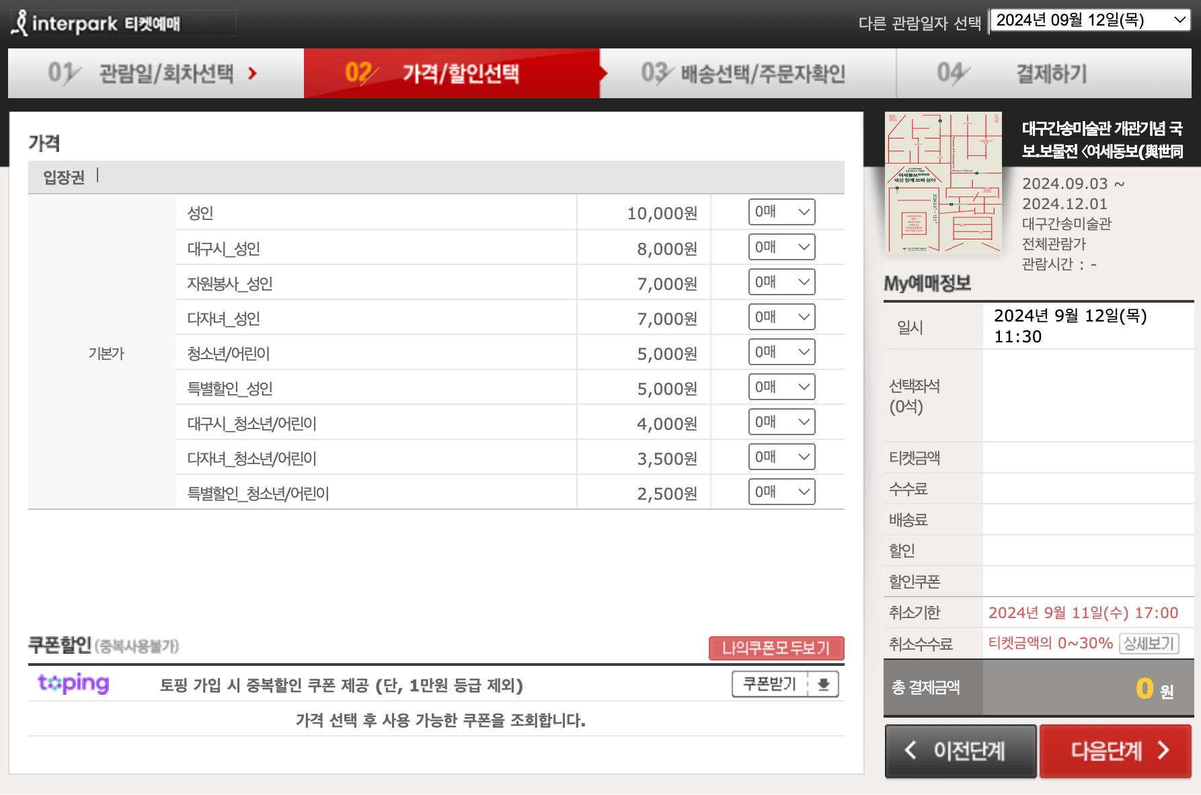This screenshot has width=1201, height=795.
Task: Open the 다른 관람일자 date dropdown
Action: point(1089,20)
